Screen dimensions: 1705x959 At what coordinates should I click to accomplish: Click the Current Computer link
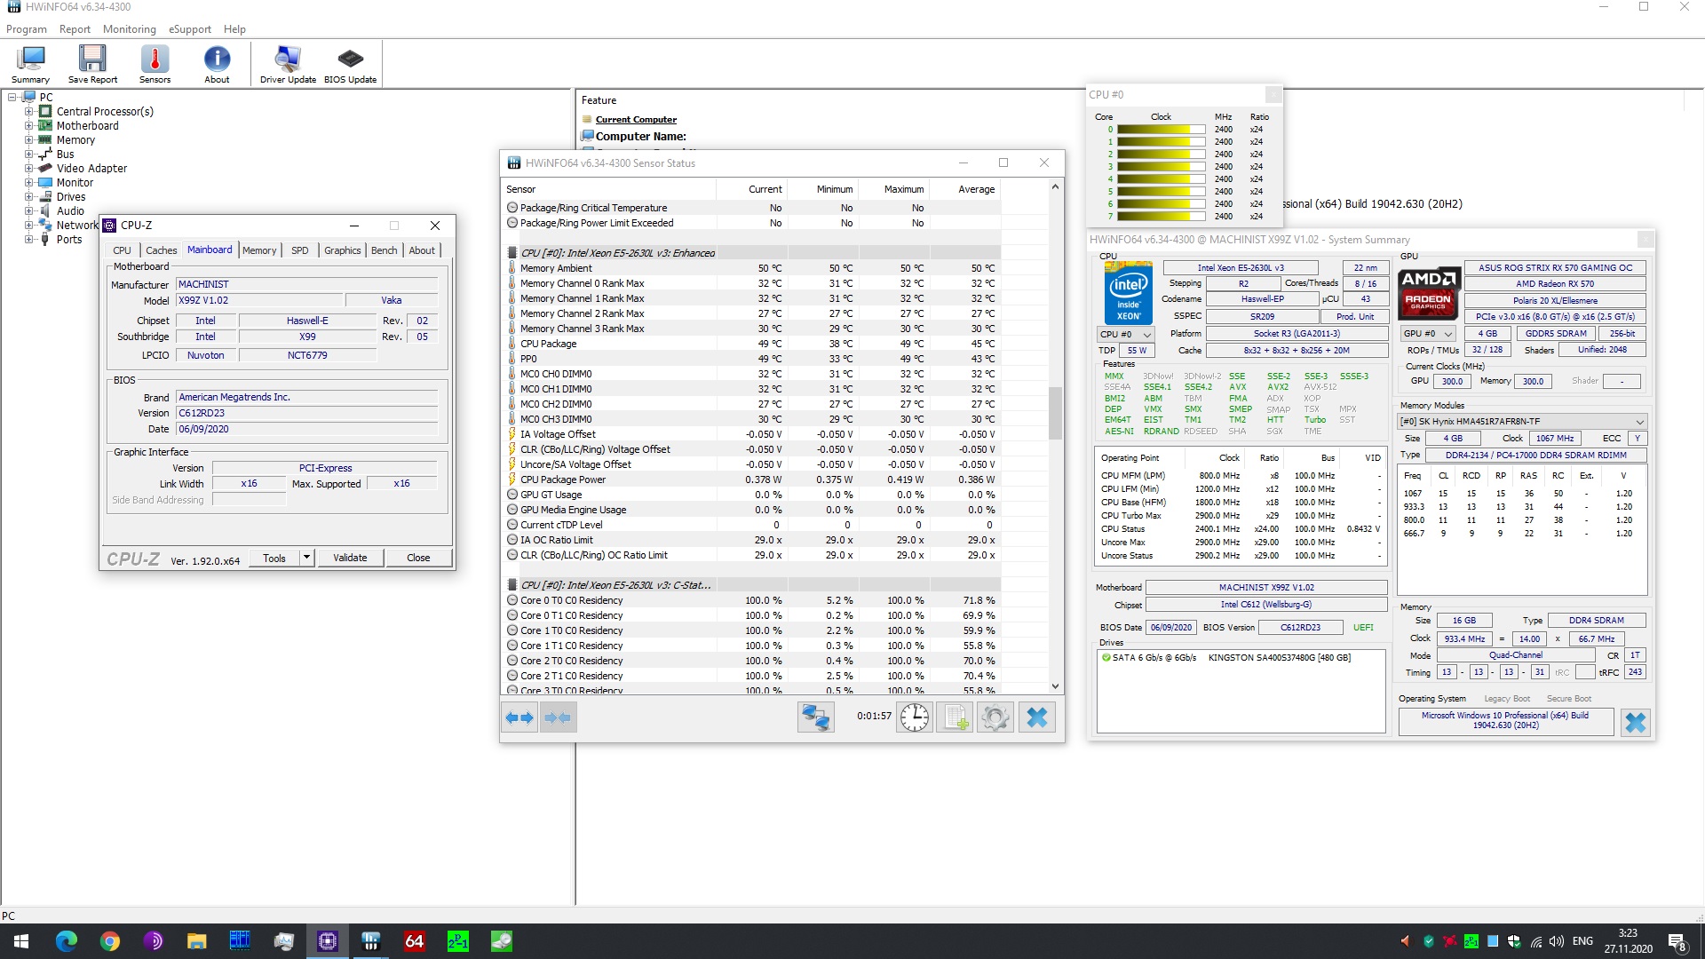click(x=636, y=120)
